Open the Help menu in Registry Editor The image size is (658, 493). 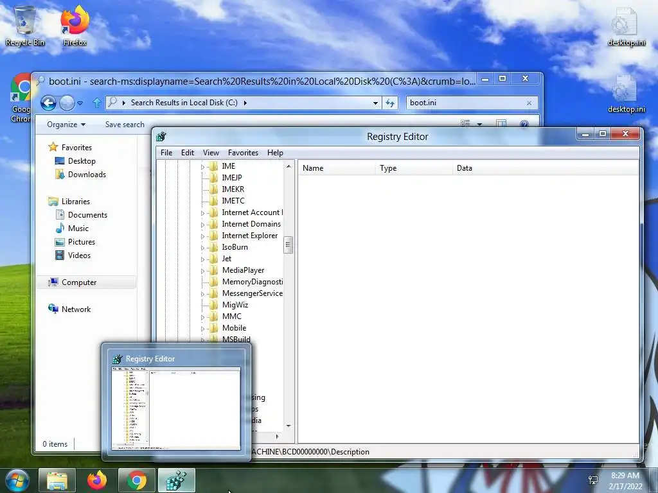tap(275, 153)
